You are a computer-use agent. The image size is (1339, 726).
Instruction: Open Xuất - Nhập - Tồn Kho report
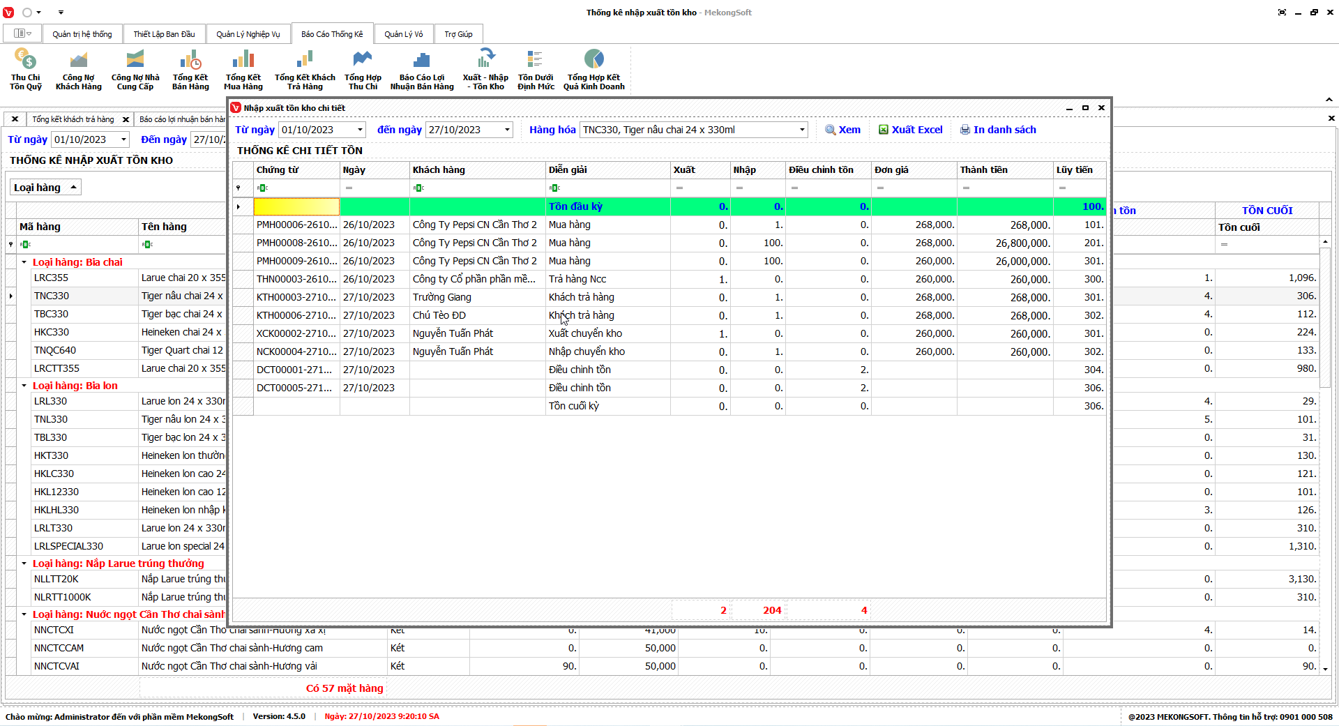[485, 69]
